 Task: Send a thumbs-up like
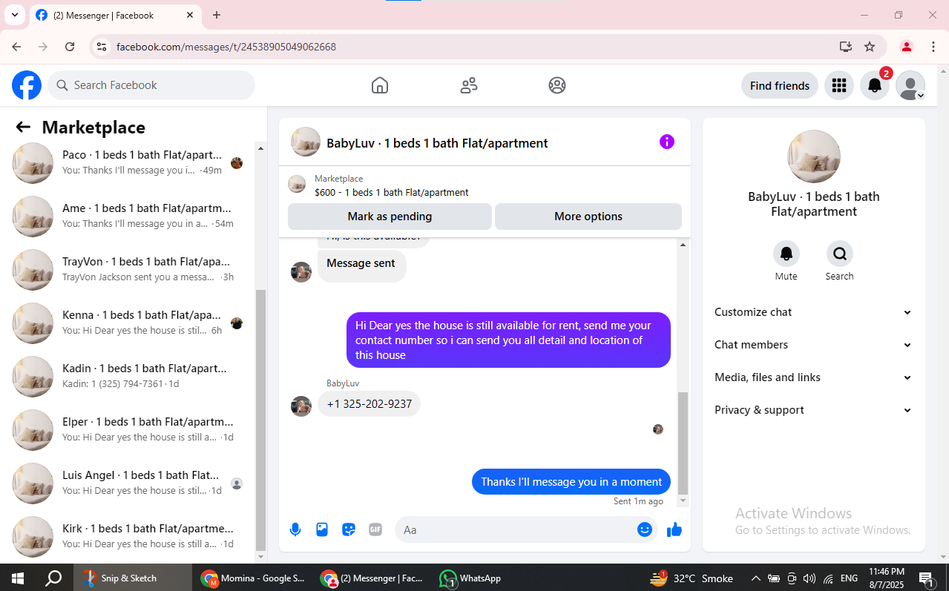tap(674, 529)
